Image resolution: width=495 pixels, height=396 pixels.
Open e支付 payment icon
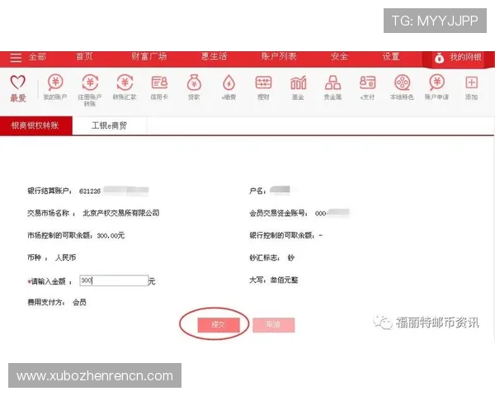click(367, 82)
